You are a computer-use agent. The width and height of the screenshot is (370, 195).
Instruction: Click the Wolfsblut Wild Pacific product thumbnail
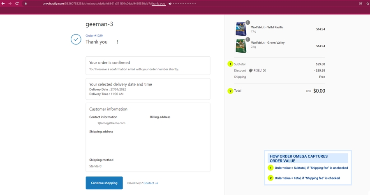tap(240, 29)
